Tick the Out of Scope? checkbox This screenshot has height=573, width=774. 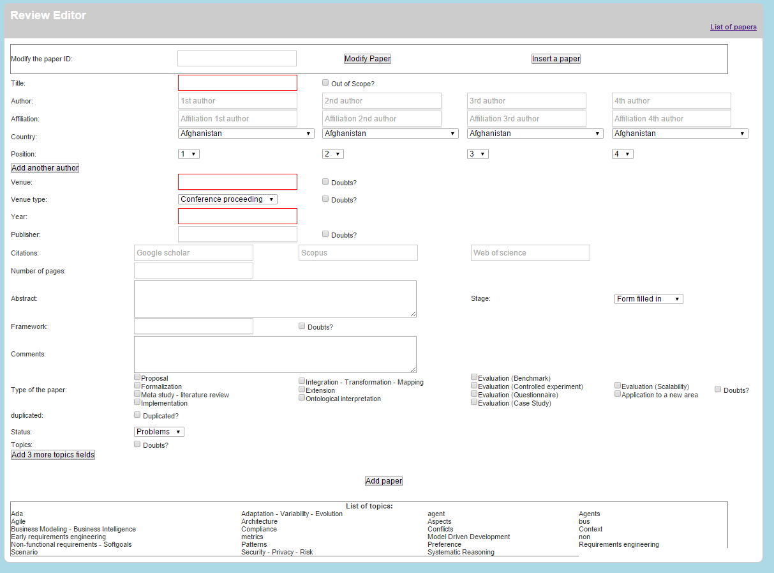pyautogui.click(x=325, y=82)
